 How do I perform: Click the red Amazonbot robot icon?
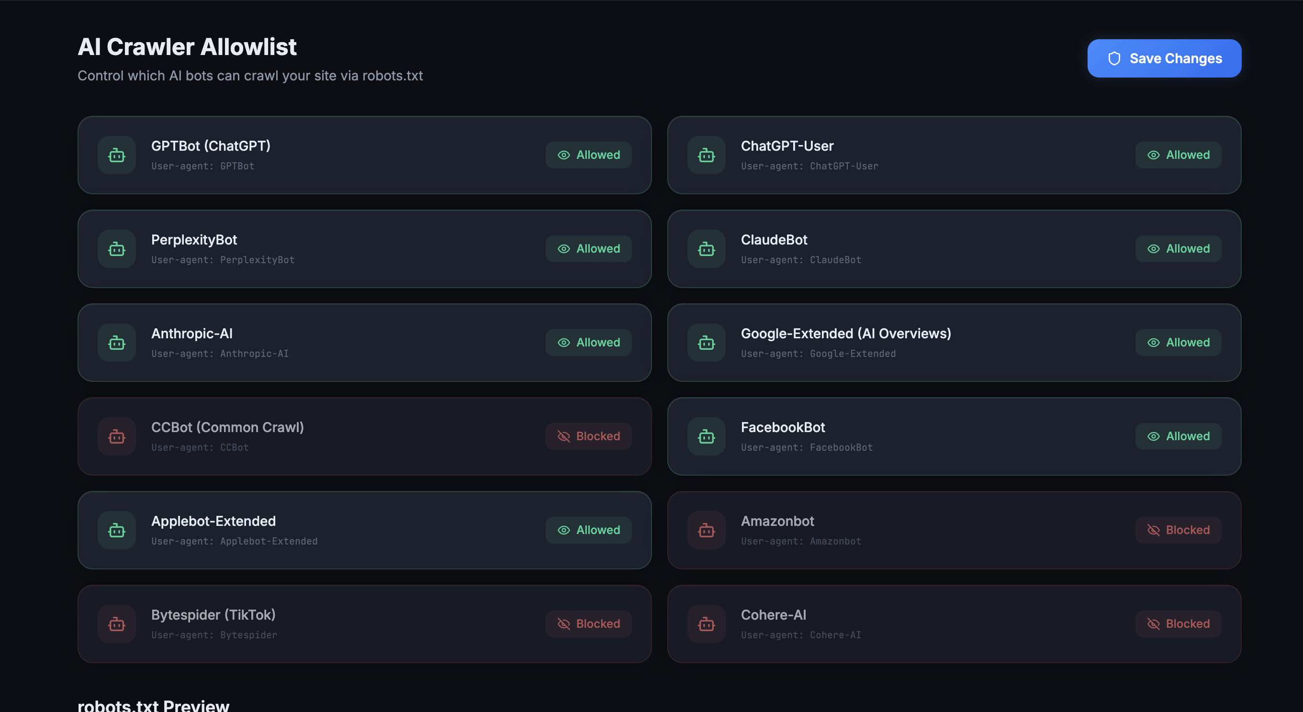[706, 530]
